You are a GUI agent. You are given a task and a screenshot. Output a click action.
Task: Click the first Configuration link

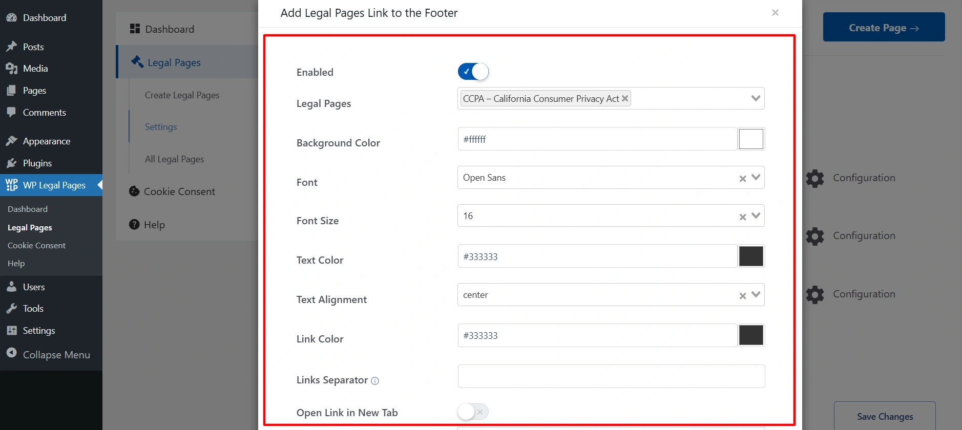coord(864,178)
